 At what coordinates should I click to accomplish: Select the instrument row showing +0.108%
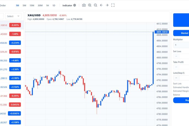tap(12, 122)
